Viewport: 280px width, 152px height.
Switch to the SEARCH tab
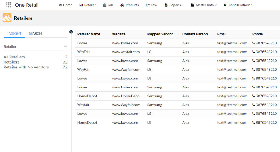coord(35,33)
